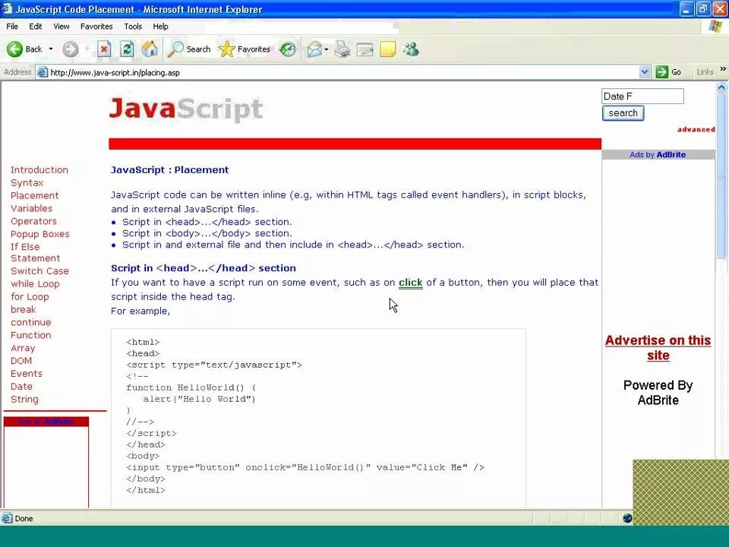This screenshot has width=729, height=547.
Task: Click the search button
Action: [623, 113]
